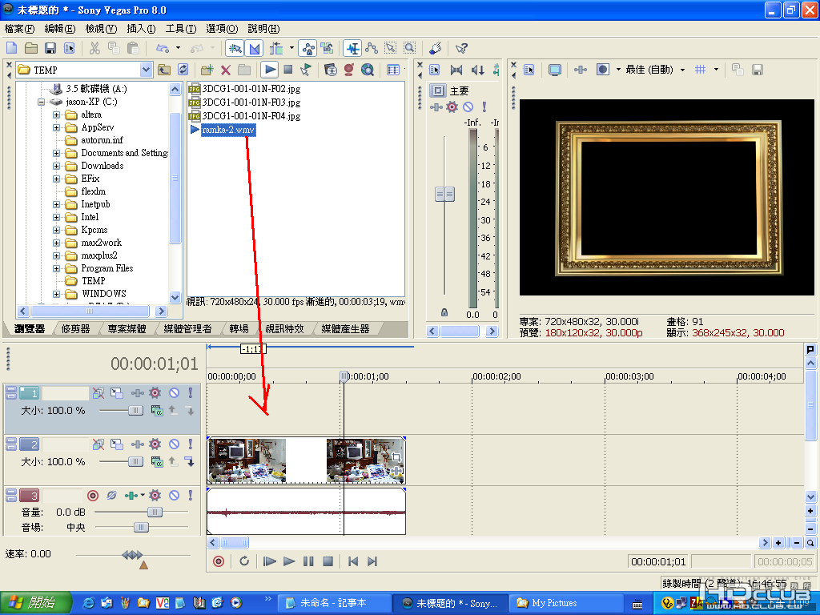Click the Save project icon in toolbar
Screen dimensions: 820x615
50,48
